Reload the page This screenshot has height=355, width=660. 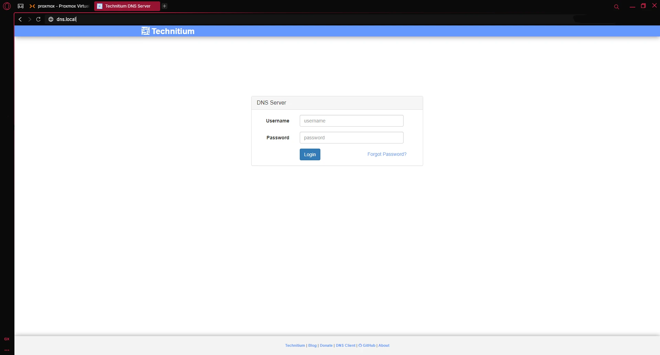pos(38,19)
